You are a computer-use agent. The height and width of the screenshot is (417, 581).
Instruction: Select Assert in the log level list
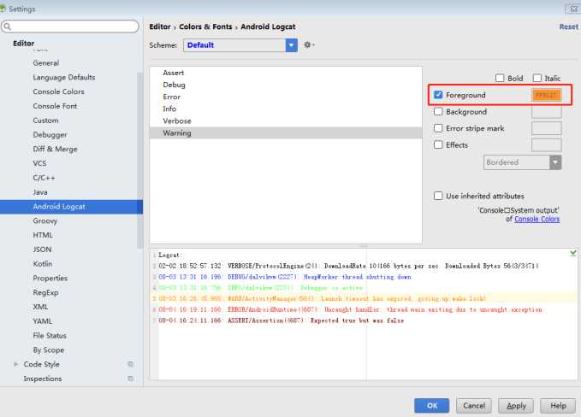286,73
